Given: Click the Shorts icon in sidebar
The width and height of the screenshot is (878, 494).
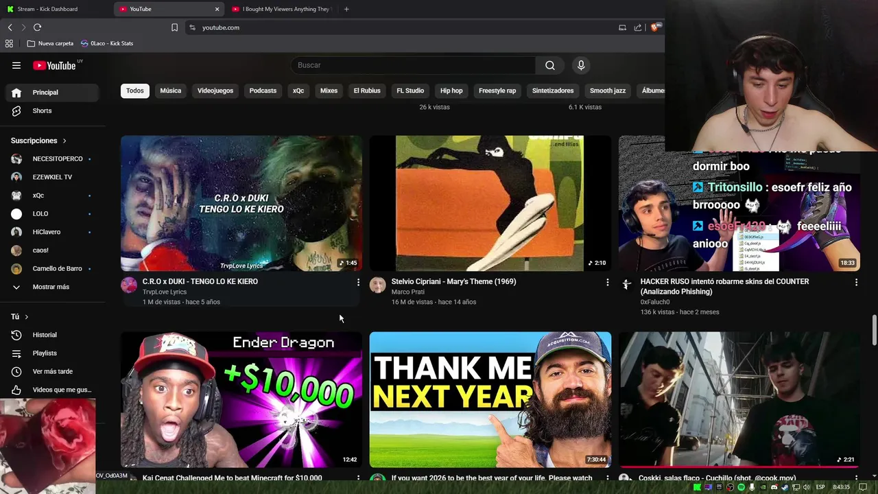Looking at the screenshot, I should coord(16,110).
